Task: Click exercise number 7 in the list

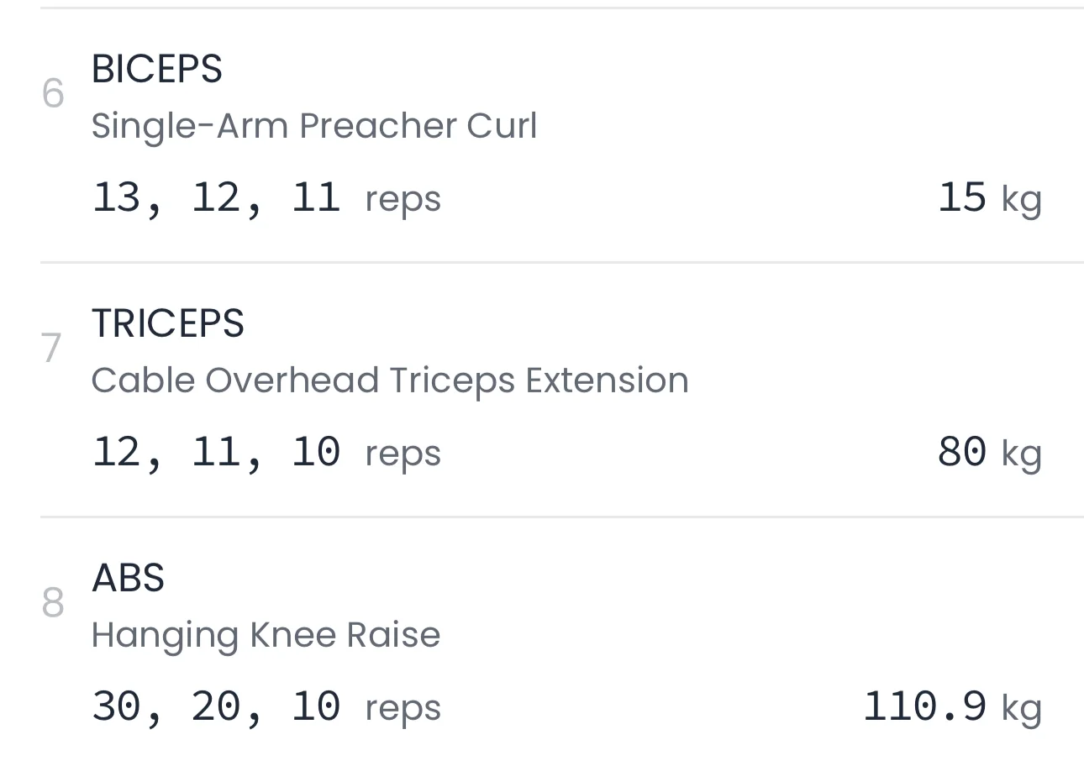Action: [x=52, y=349]
